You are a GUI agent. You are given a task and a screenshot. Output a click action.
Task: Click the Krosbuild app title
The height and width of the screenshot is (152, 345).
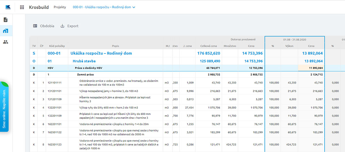39,7
